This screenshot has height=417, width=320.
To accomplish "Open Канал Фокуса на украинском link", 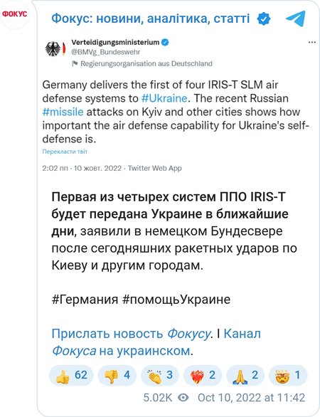I will [x=156, y=342].
